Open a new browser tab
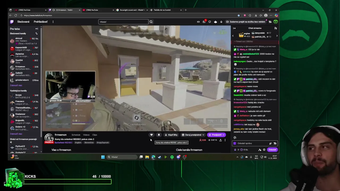 coord(186,10)
